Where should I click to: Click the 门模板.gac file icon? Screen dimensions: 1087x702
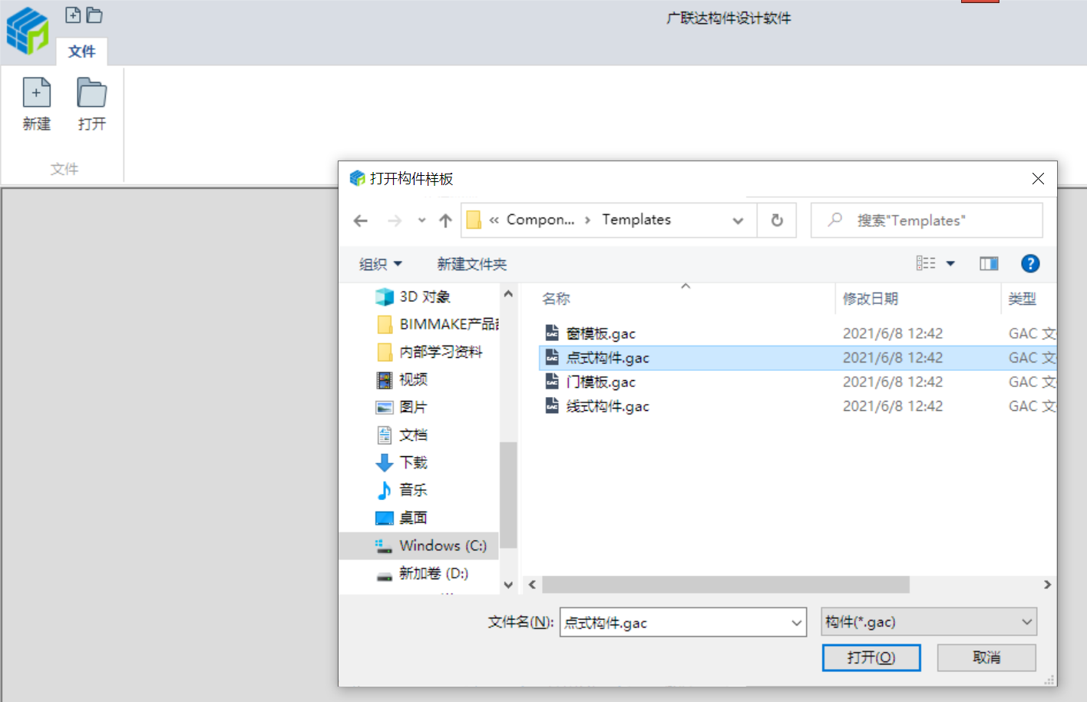pyautogui.click(x=552, y=381)
